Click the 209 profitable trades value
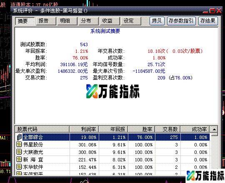Viewport: 225px width, 183px height. pyautogui.click(x=161, y=78)
